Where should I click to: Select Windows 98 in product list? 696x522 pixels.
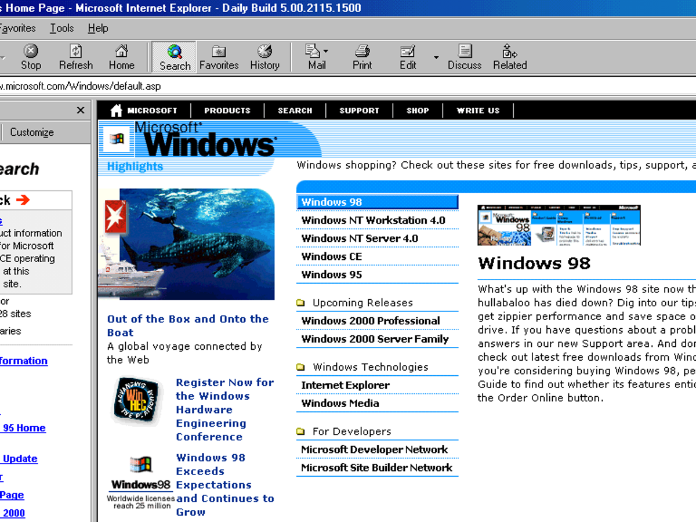(x=377, y=202)
